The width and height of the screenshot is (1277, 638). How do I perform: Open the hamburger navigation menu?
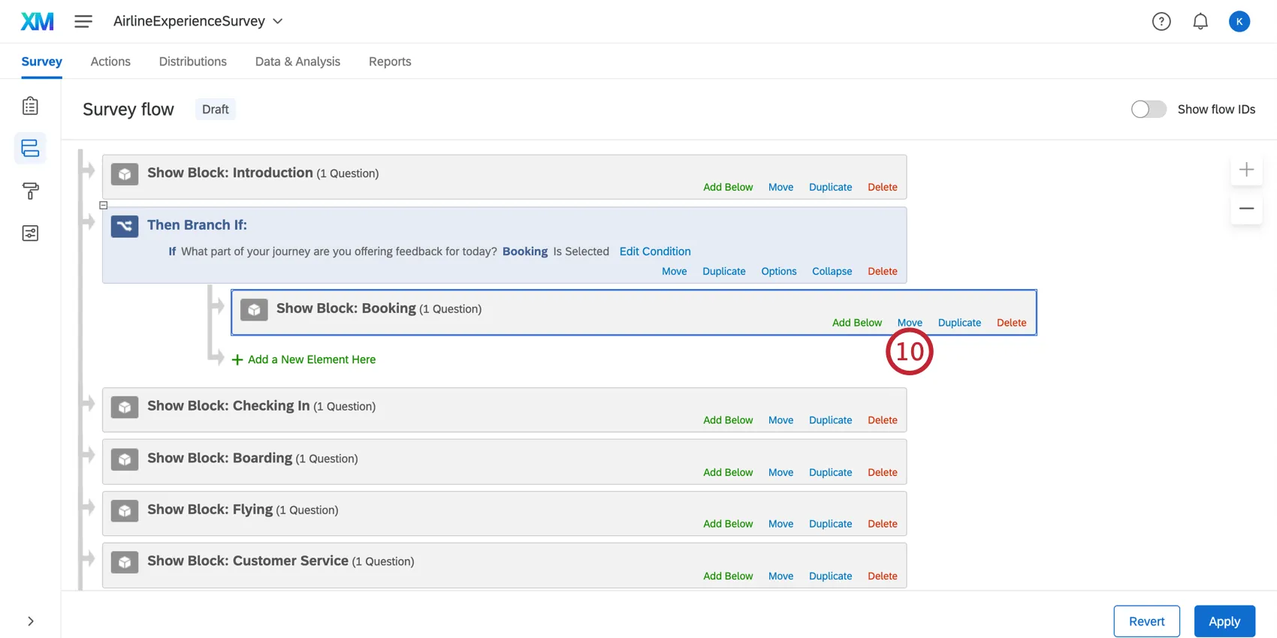pyautogui.click(x=83, y=21)
